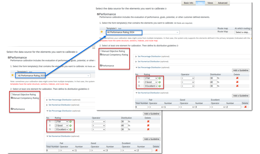Click star icon beside All Performance Rating 2024
This screenshot has width=260, height=154.
pyautogui.click(x=102, y=32)
